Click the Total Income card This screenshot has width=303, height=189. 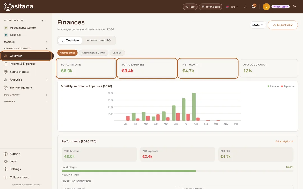tap(86, 68)
